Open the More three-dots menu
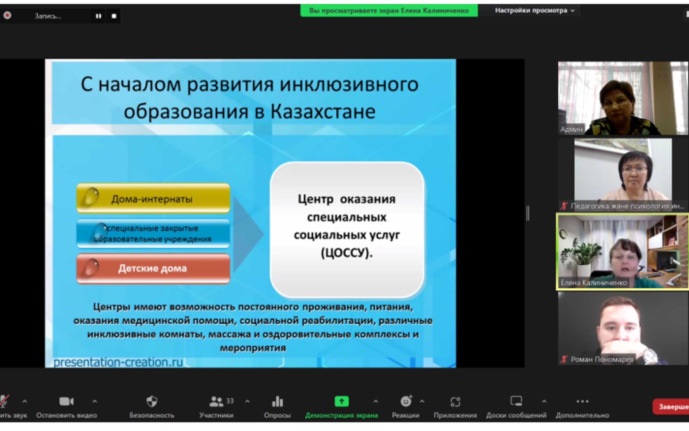Screen dimensions: 689x431 [x=582, y=401]
